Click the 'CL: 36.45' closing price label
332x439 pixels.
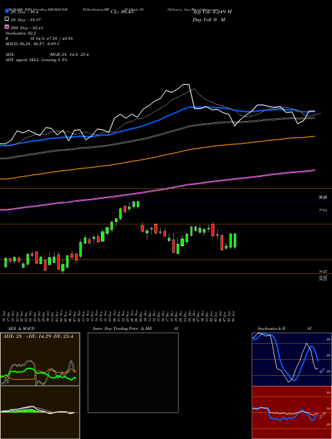122,12
